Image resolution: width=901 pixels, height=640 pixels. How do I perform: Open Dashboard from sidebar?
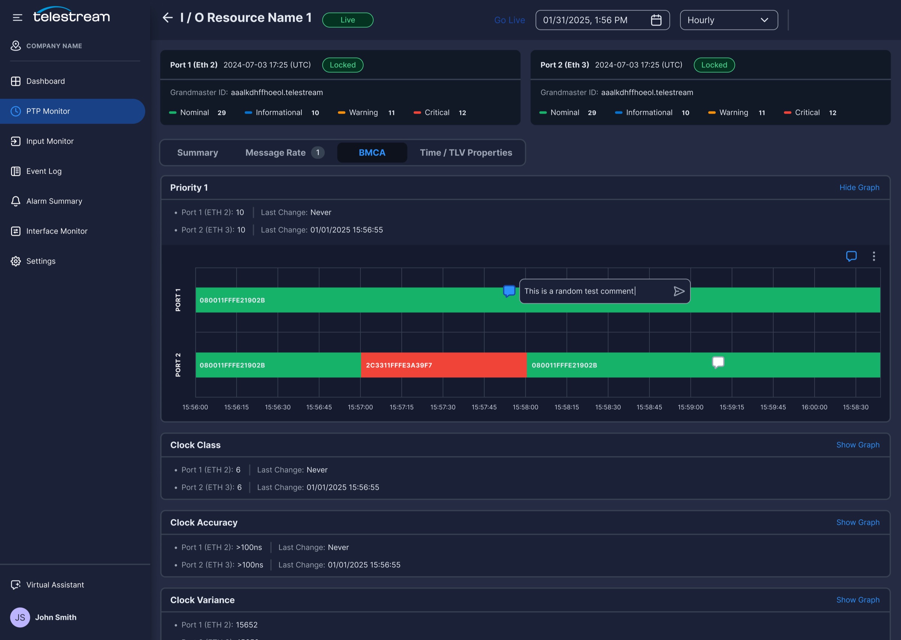click(72, 81)
